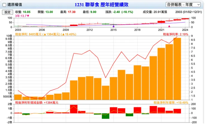Screen dimensions: 206x124
Task: Click the 10億 label on the left axis
Action: (x=9, y=36)
